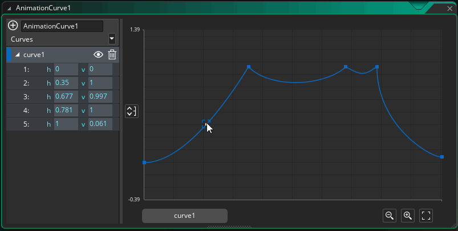Select the last curve point at right edge
458x231 pixels.
pos(442,157)
